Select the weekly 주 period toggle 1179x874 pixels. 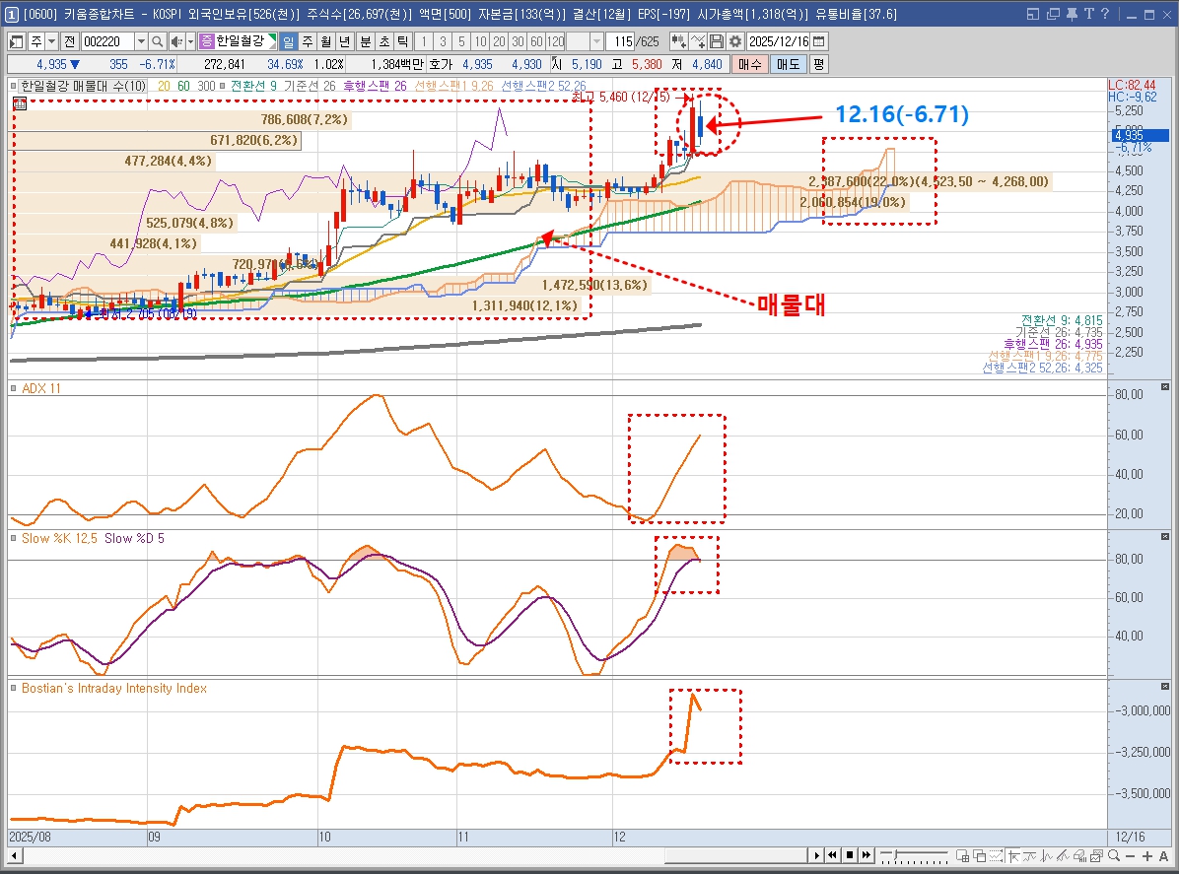[x=307, y=42]
